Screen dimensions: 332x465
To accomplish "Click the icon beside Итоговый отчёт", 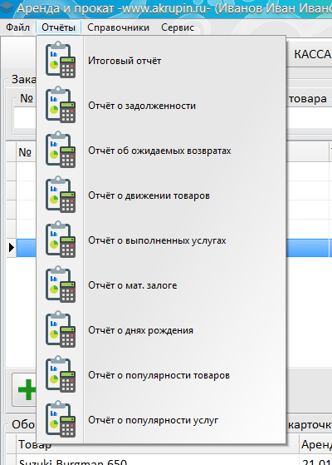I will (x=61, y=60).
